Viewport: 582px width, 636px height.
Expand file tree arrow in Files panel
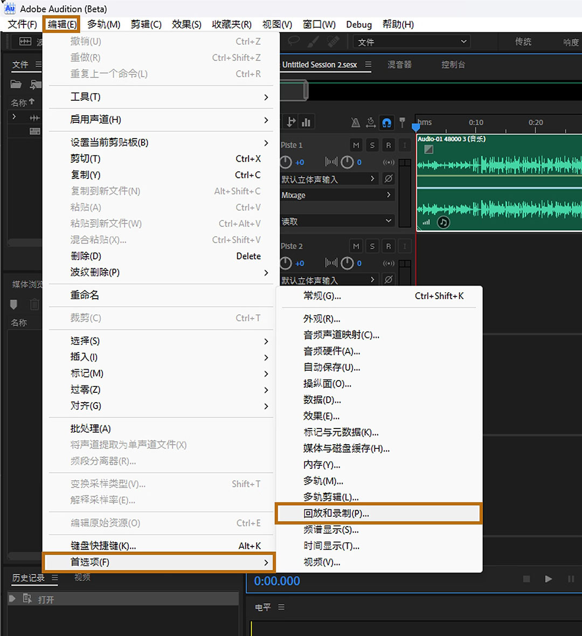pos(14,117)
